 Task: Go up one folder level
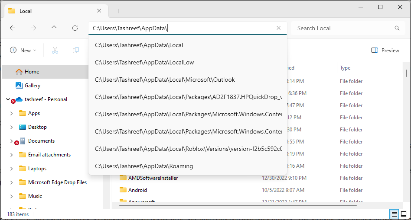[54, 28]
